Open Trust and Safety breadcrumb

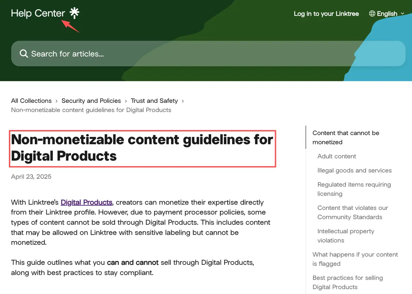(x=154, y=101)
